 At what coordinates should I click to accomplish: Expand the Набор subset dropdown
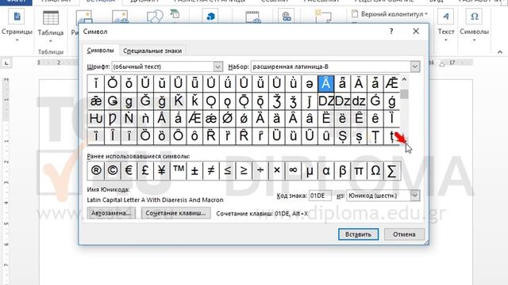(x=415, y=66)
